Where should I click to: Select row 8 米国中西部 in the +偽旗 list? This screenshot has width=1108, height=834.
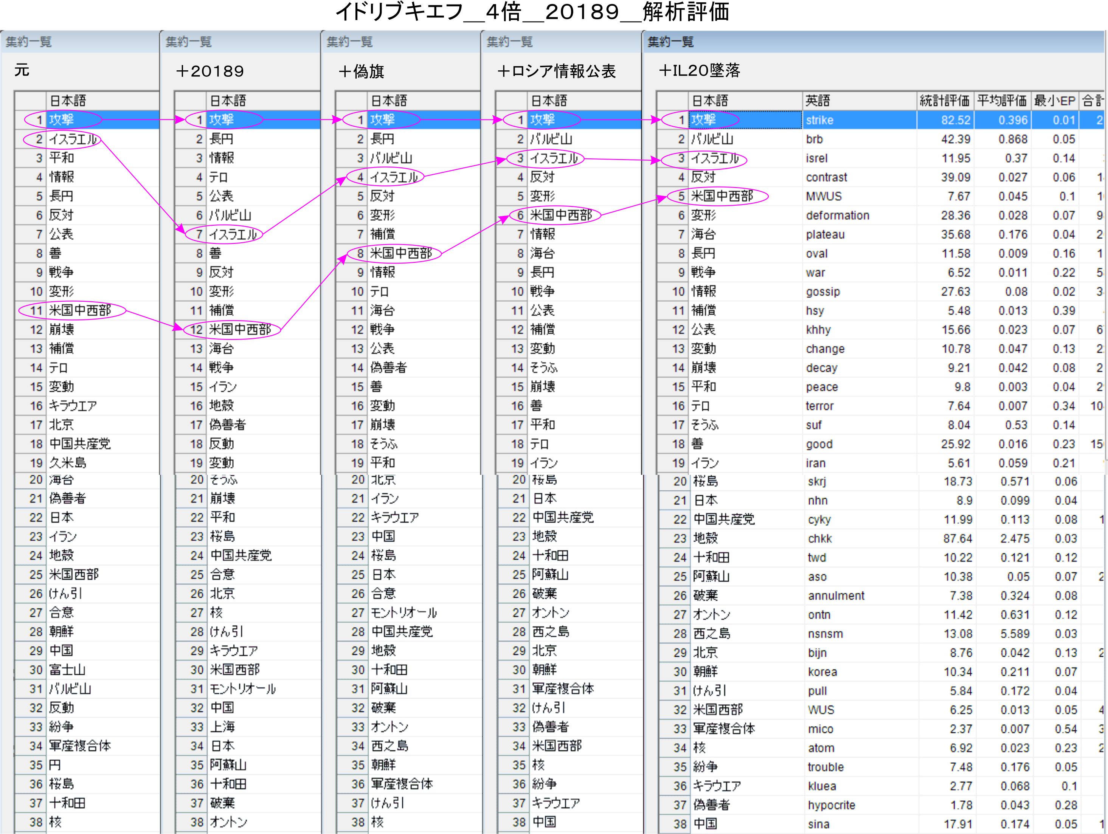coord(400,253)
